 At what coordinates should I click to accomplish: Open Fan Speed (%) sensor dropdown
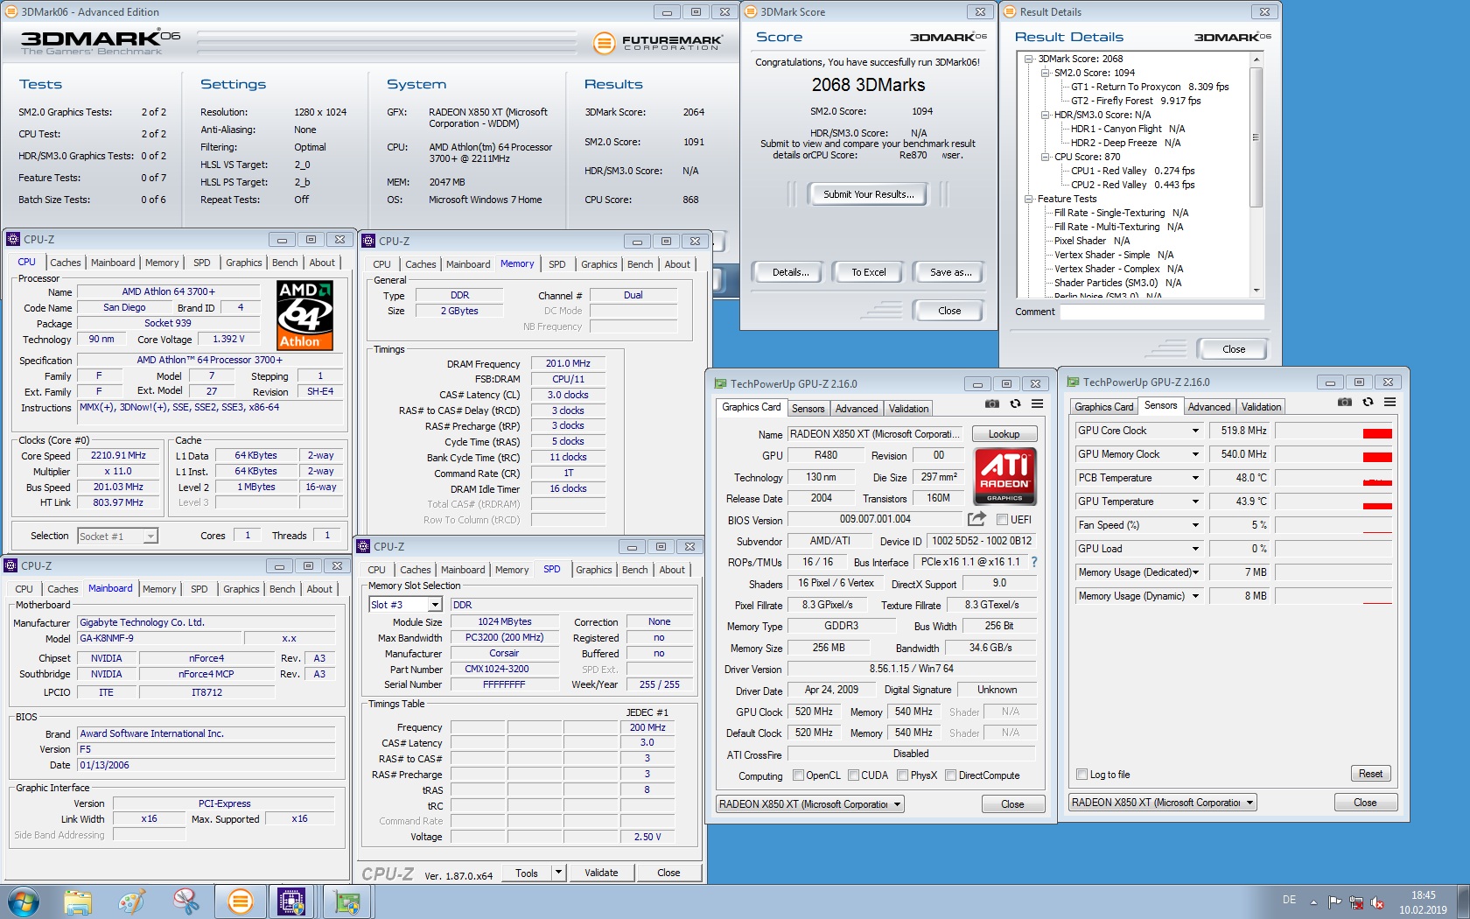[1195, 525]
